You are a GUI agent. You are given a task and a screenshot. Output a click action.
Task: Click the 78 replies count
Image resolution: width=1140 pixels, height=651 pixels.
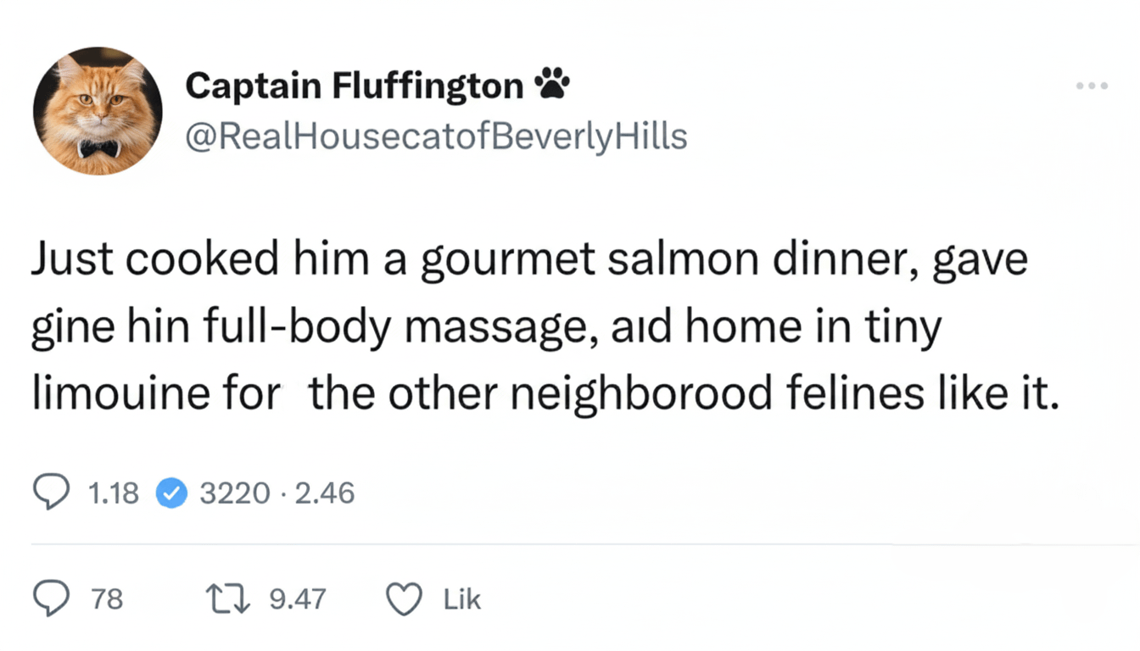pos(107,600)
